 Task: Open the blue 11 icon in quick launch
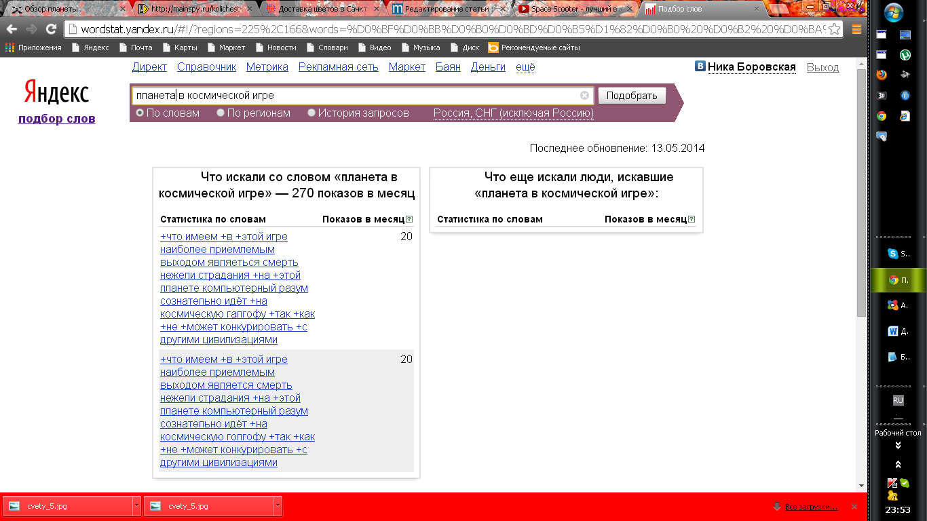(905, 95)
